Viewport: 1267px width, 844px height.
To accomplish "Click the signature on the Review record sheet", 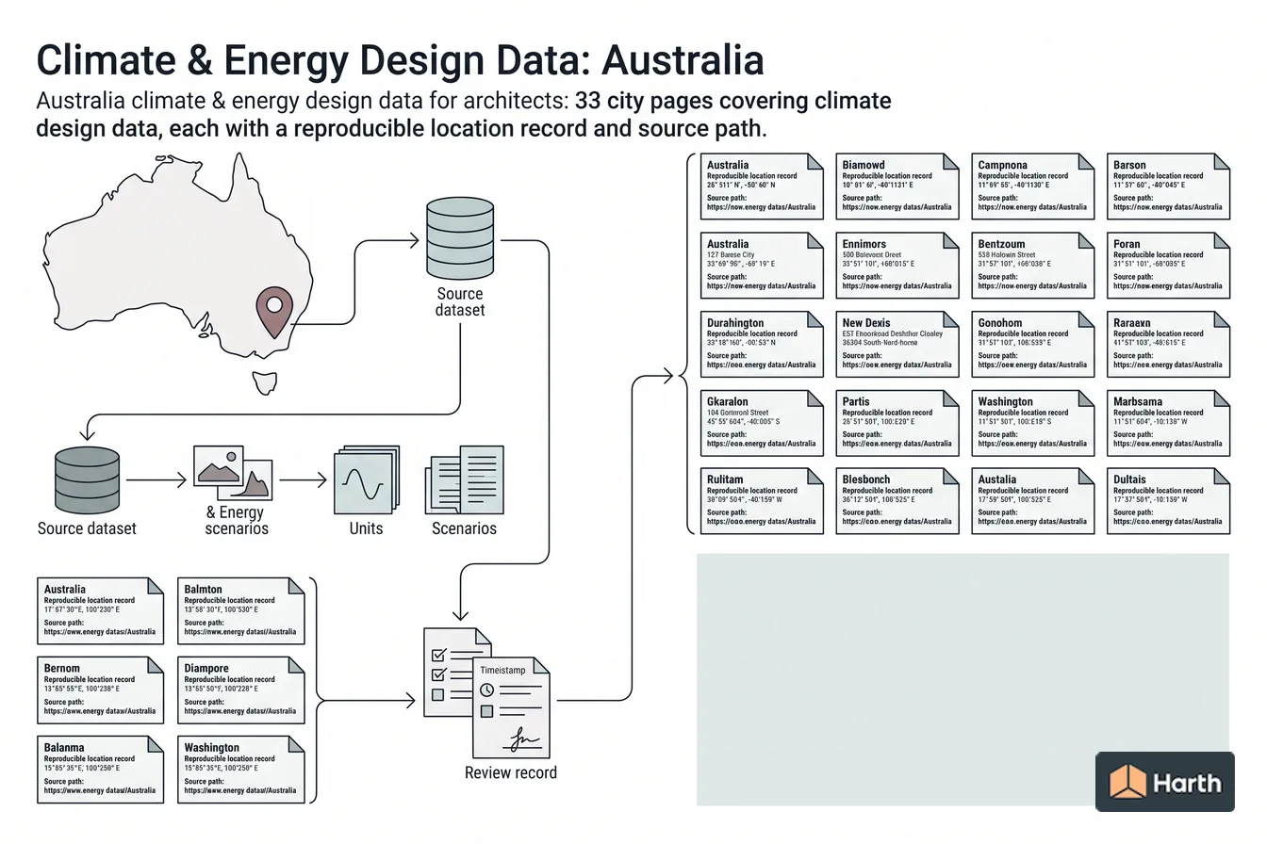I will [x=524, y=740].
